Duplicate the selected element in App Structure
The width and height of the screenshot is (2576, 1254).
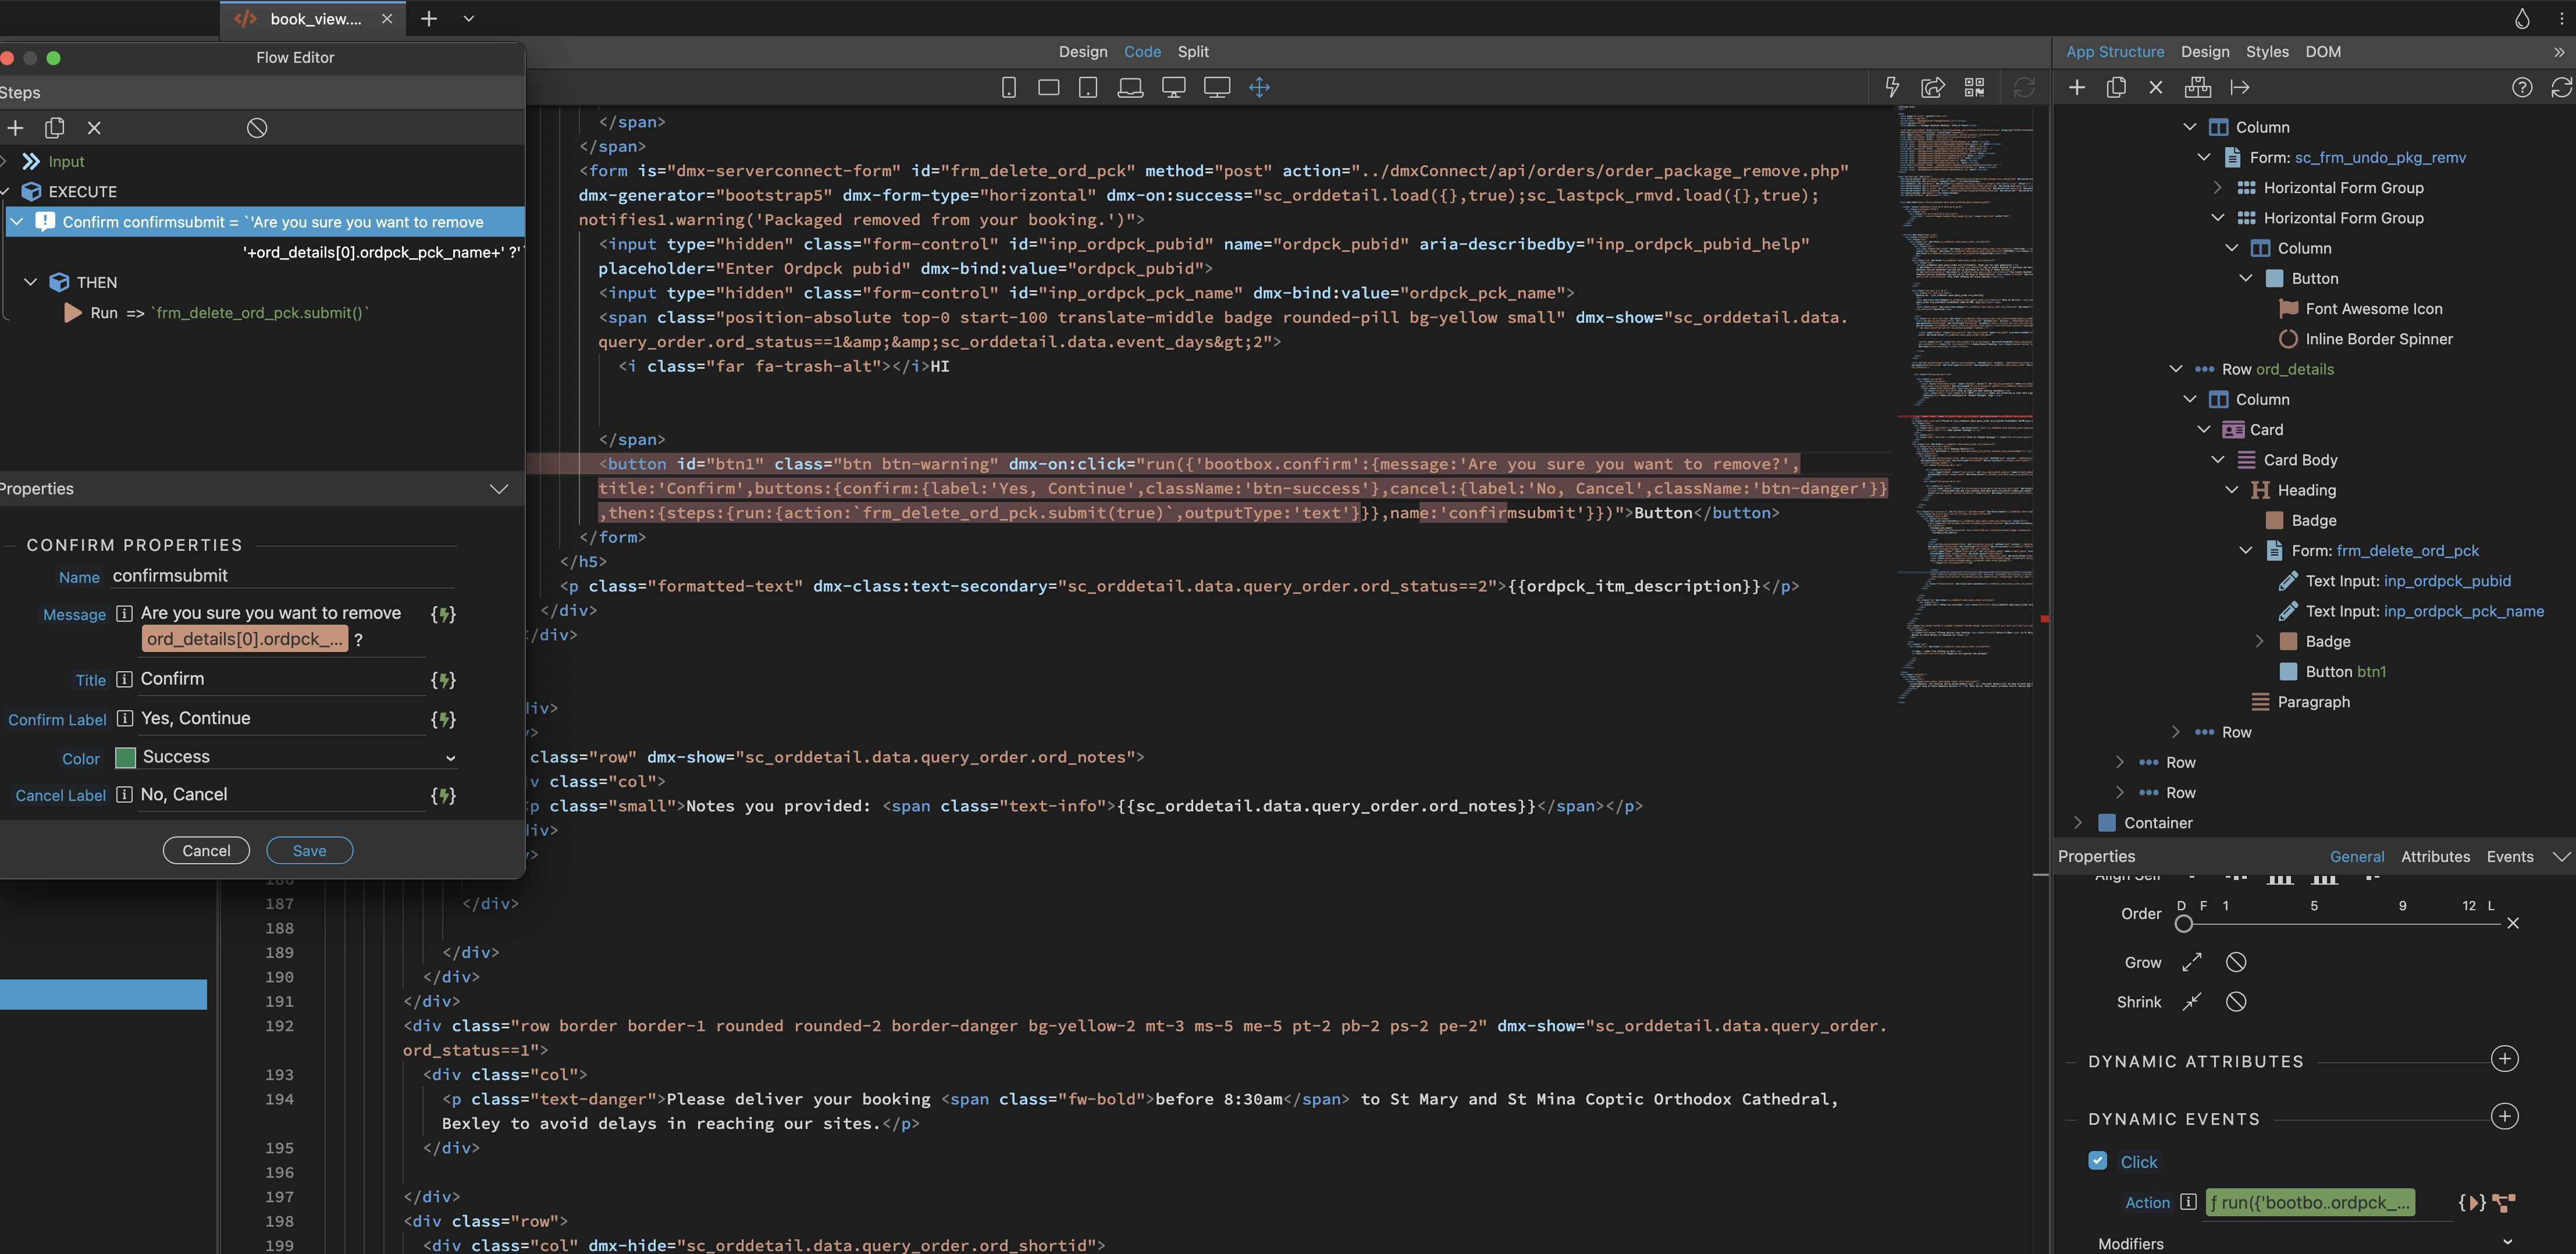click(2116, 87)
